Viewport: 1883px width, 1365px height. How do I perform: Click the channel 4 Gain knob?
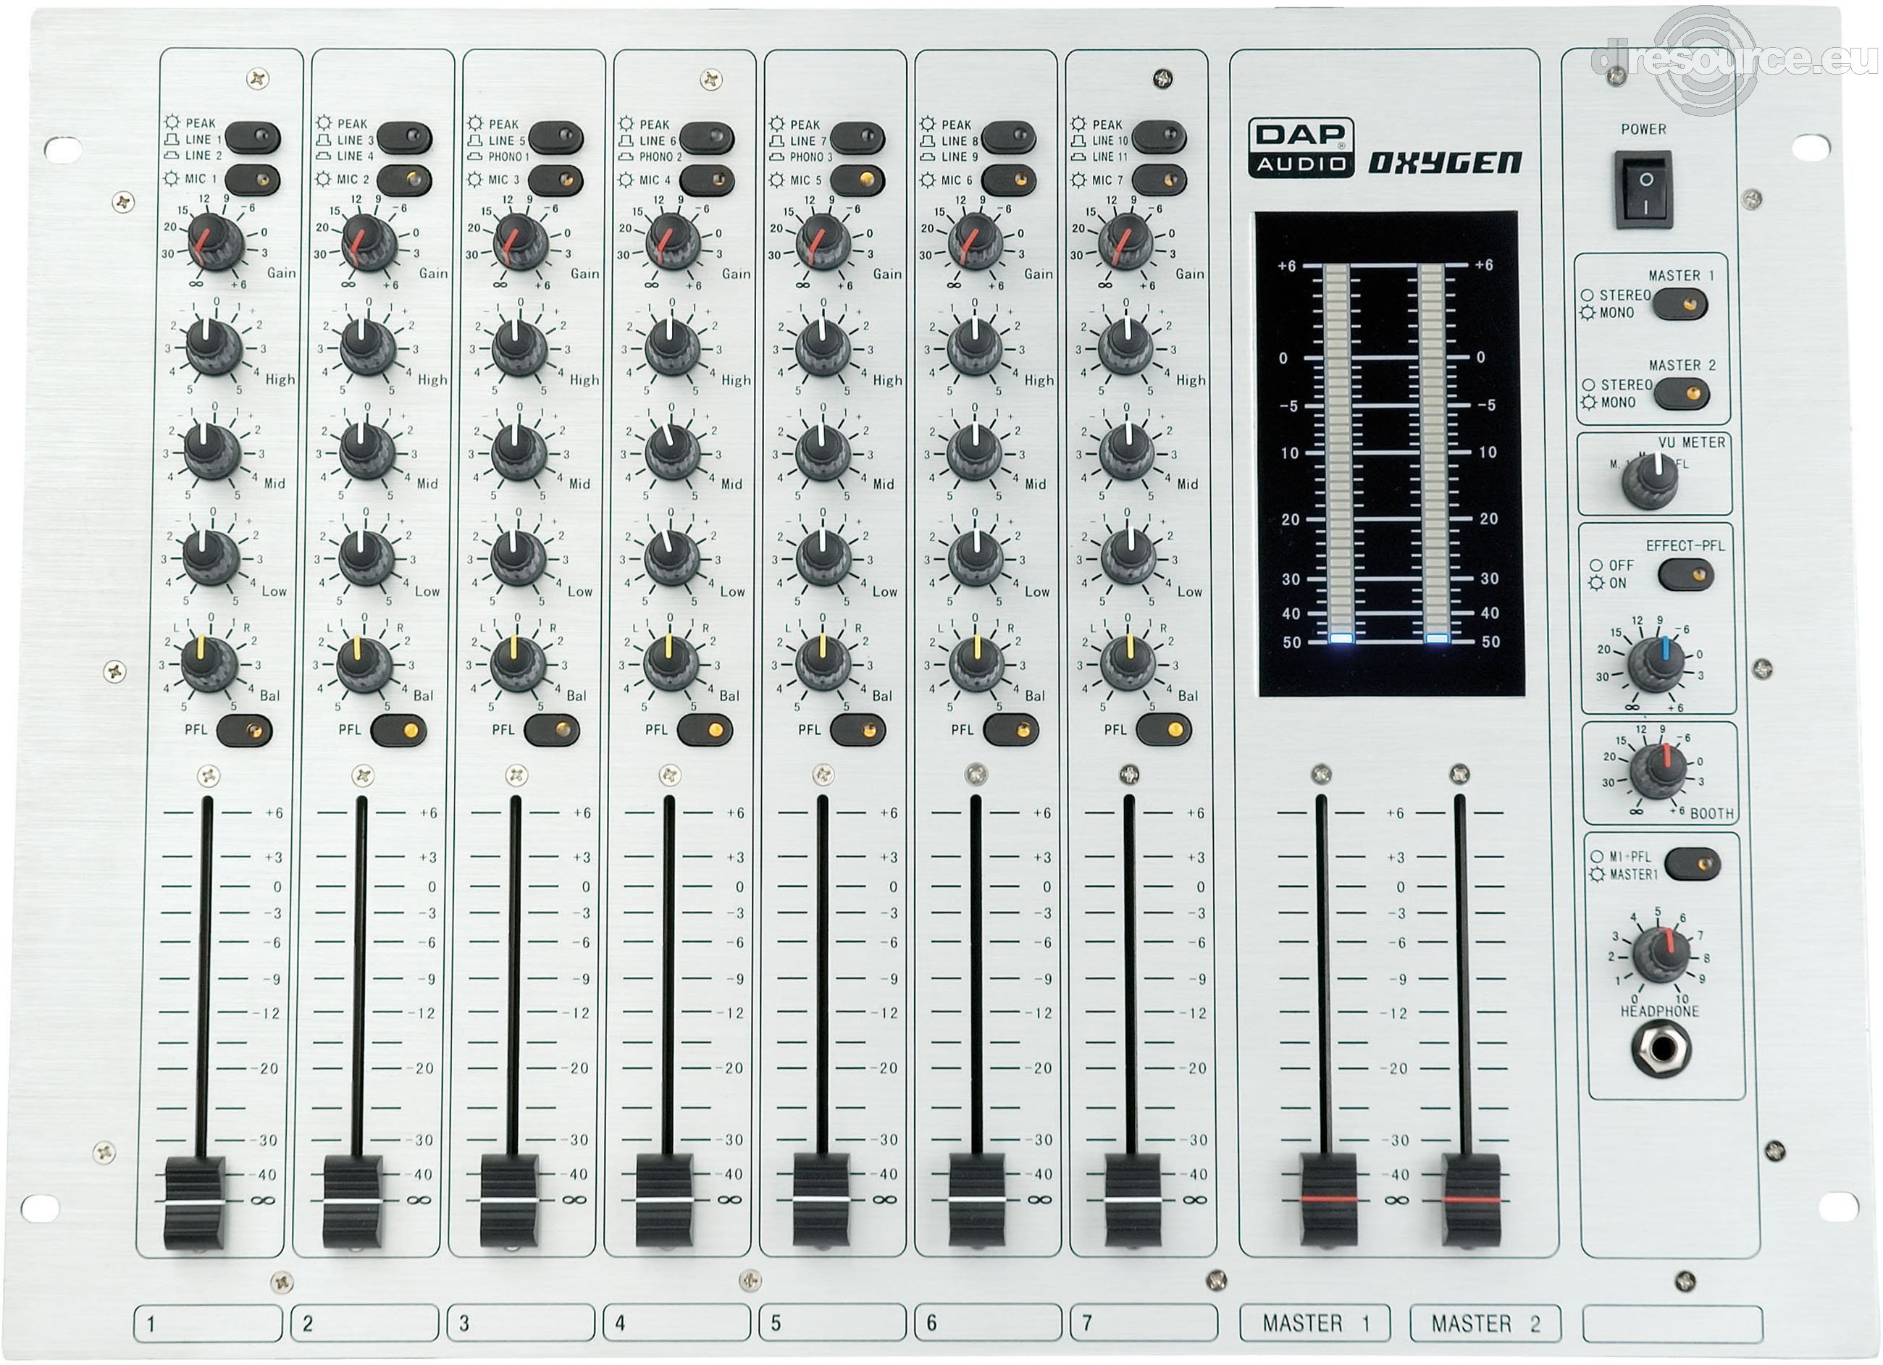point(673,242)
